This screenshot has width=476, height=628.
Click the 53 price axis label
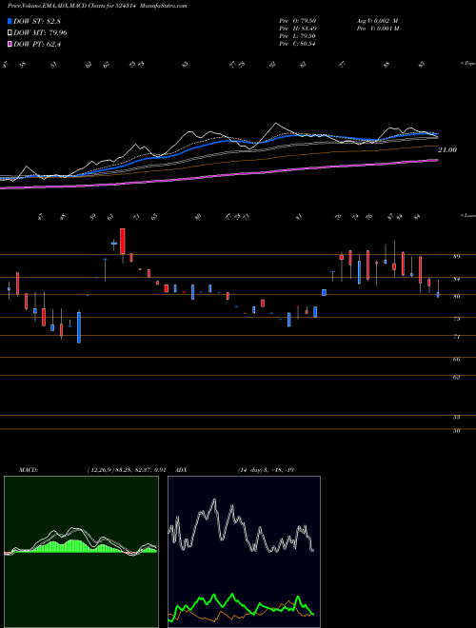[x=456, y=417]
